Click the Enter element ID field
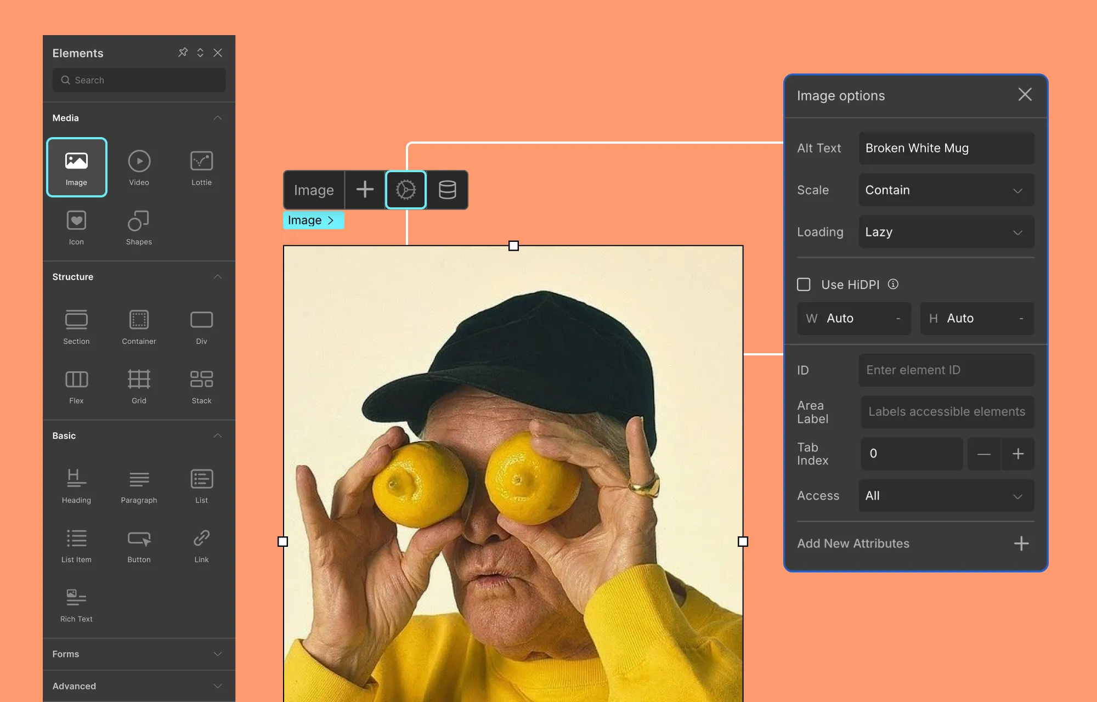This screenshot has height=702, width=1097. [x=946, y=370]
